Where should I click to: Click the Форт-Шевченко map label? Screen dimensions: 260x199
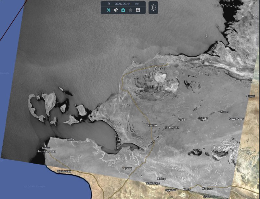point(47,152)
